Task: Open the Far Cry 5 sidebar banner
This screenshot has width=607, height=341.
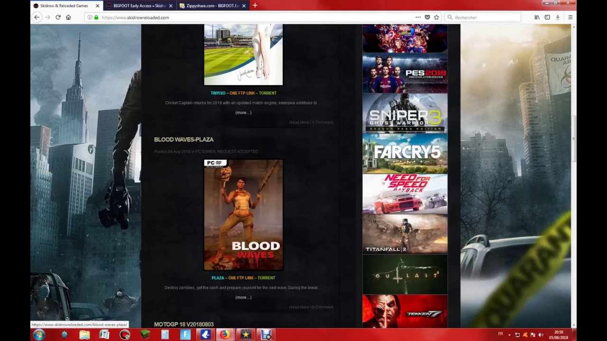Action: (405, 153)
